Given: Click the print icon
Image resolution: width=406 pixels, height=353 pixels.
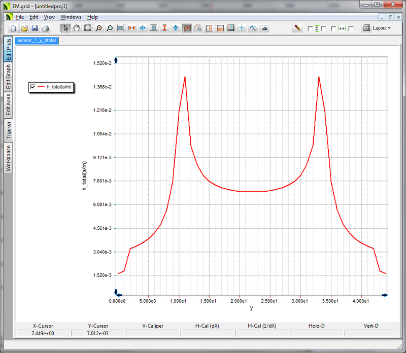Looking at the screenshot, I should coord(46,28).
